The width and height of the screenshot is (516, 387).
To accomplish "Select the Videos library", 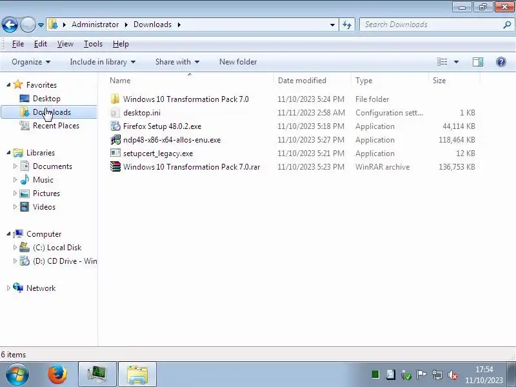I will click(x=44, y=206).
